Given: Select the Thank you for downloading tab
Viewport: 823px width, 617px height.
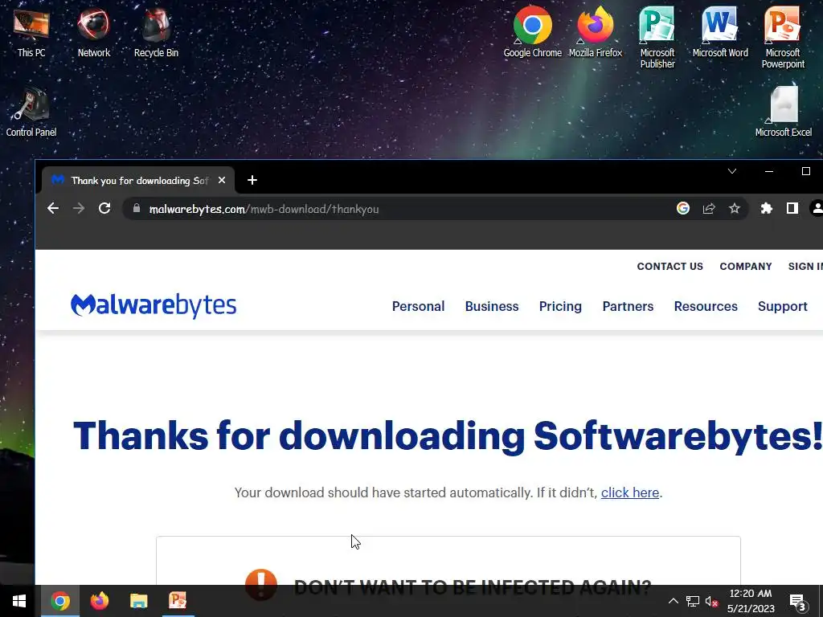Looking at the screenshot, I should pyautogui.click(x=138, y=181).
